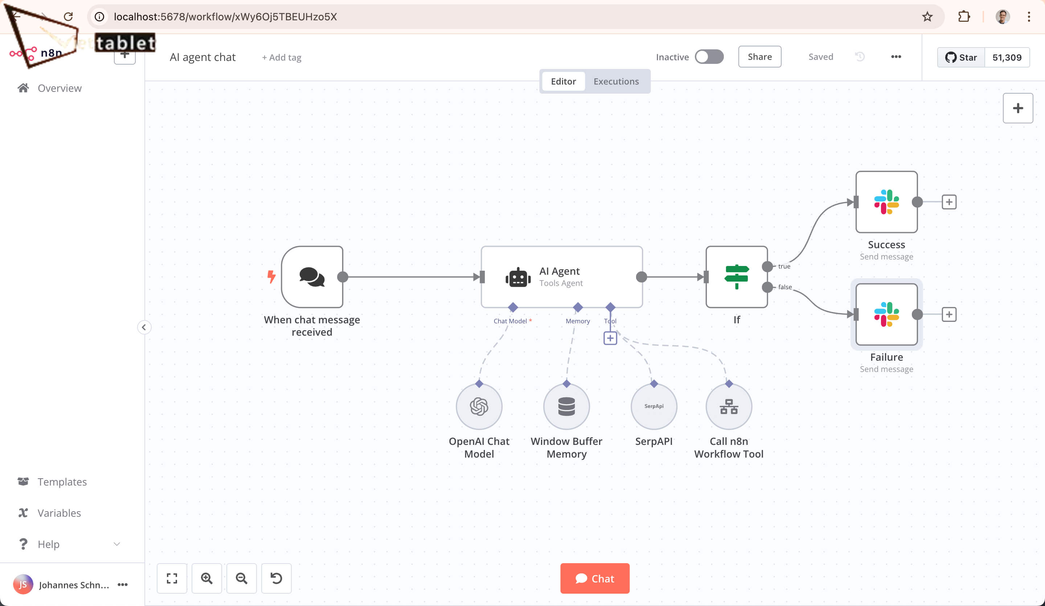The width and height of the screenshot is (1045, 606).
Task: Select the If signpost node
Action: 737,277
